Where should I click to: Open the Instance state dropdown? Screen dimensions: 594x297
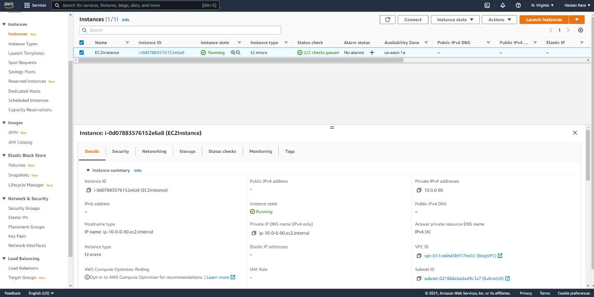pos(455,20)
